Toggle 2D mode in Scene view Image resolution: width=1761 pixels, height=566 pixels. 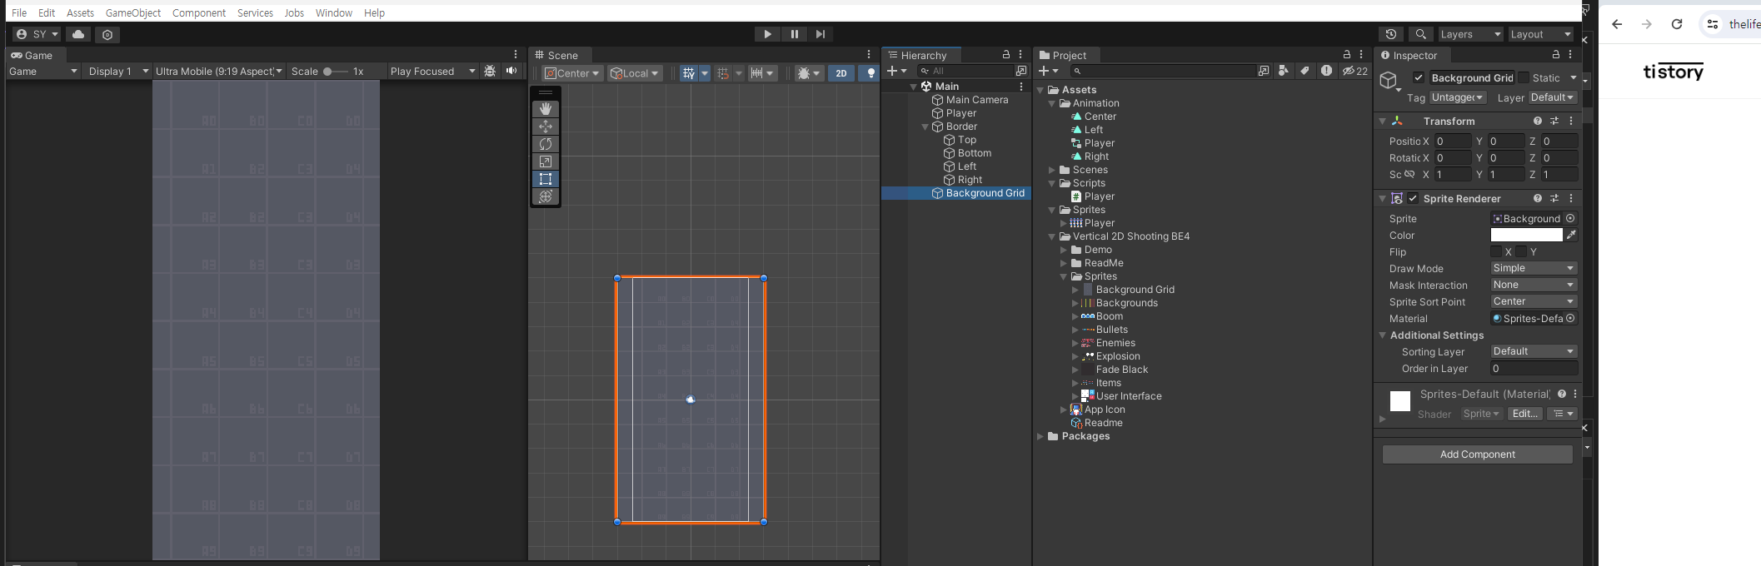(x=841, y=73)
